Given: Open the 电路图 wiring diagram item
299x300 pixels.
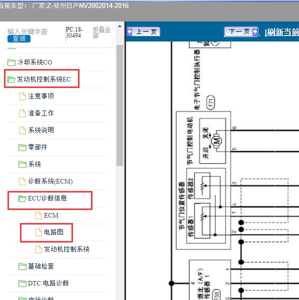Looking at the screenshot, I should [54, 232].
